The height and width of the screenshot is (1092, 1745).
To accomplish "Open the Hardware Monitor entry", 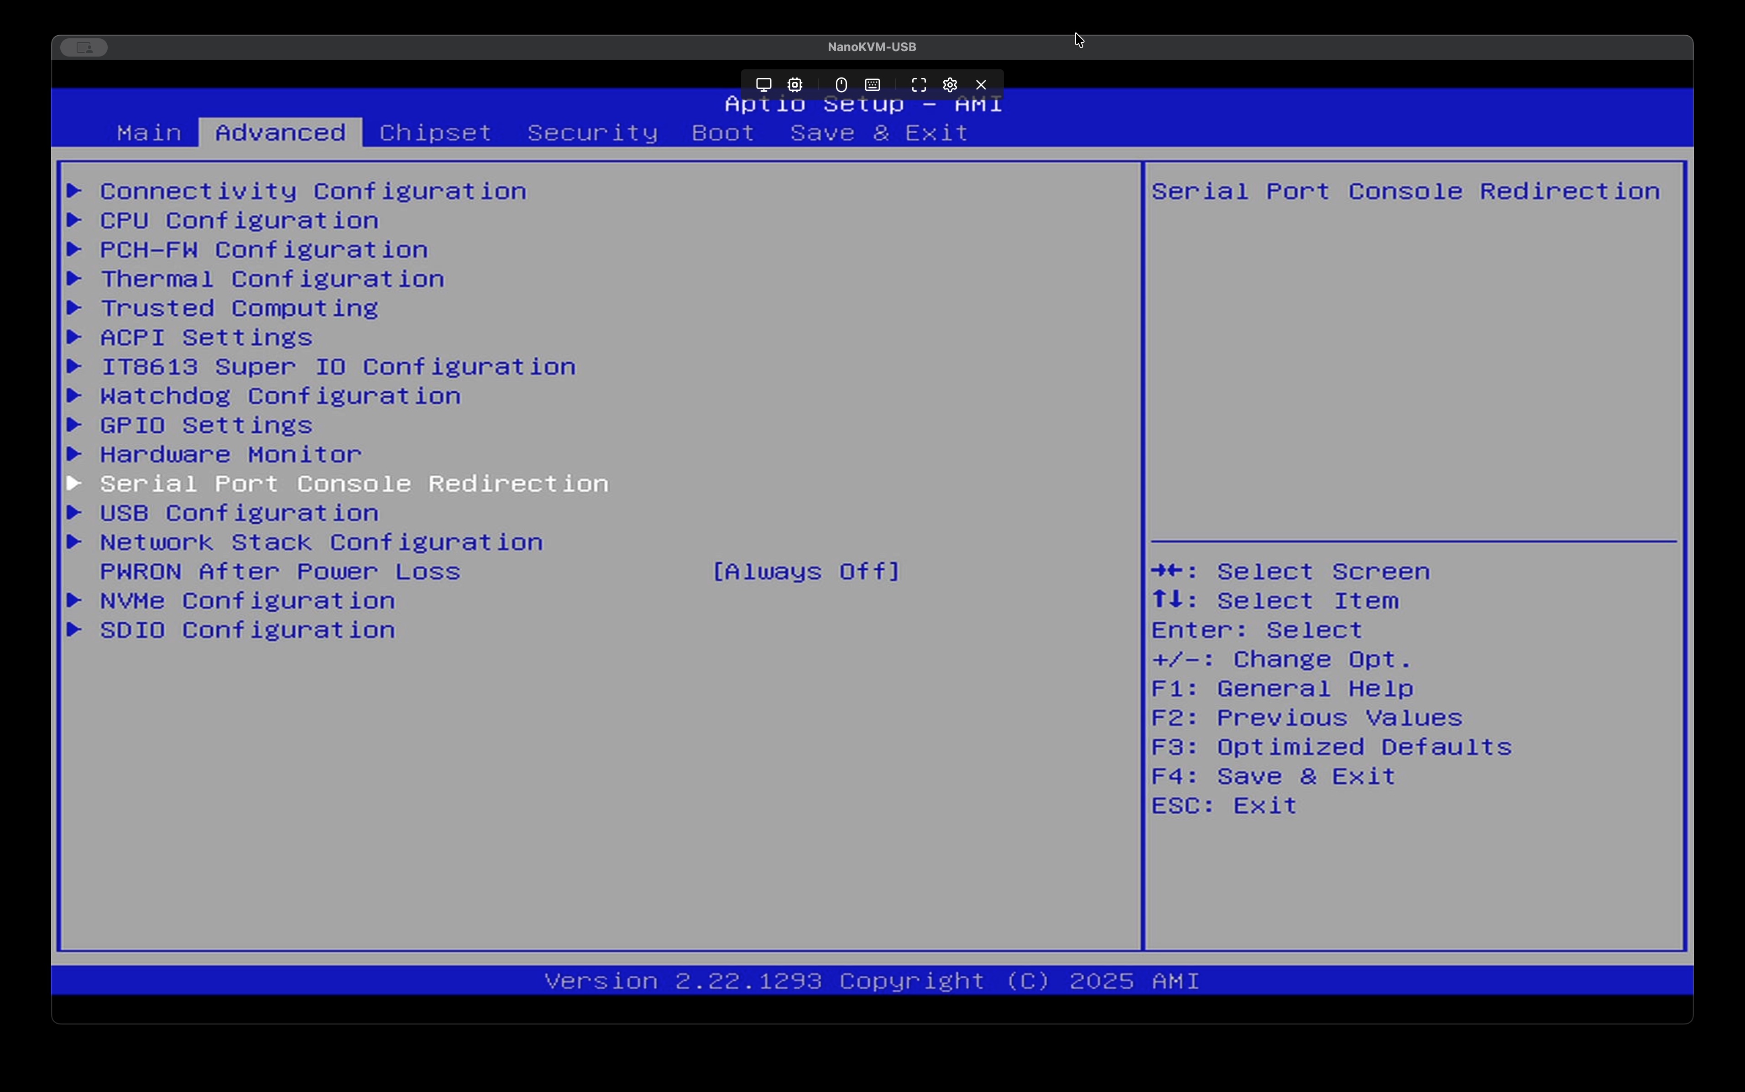I will coord(230,454).
